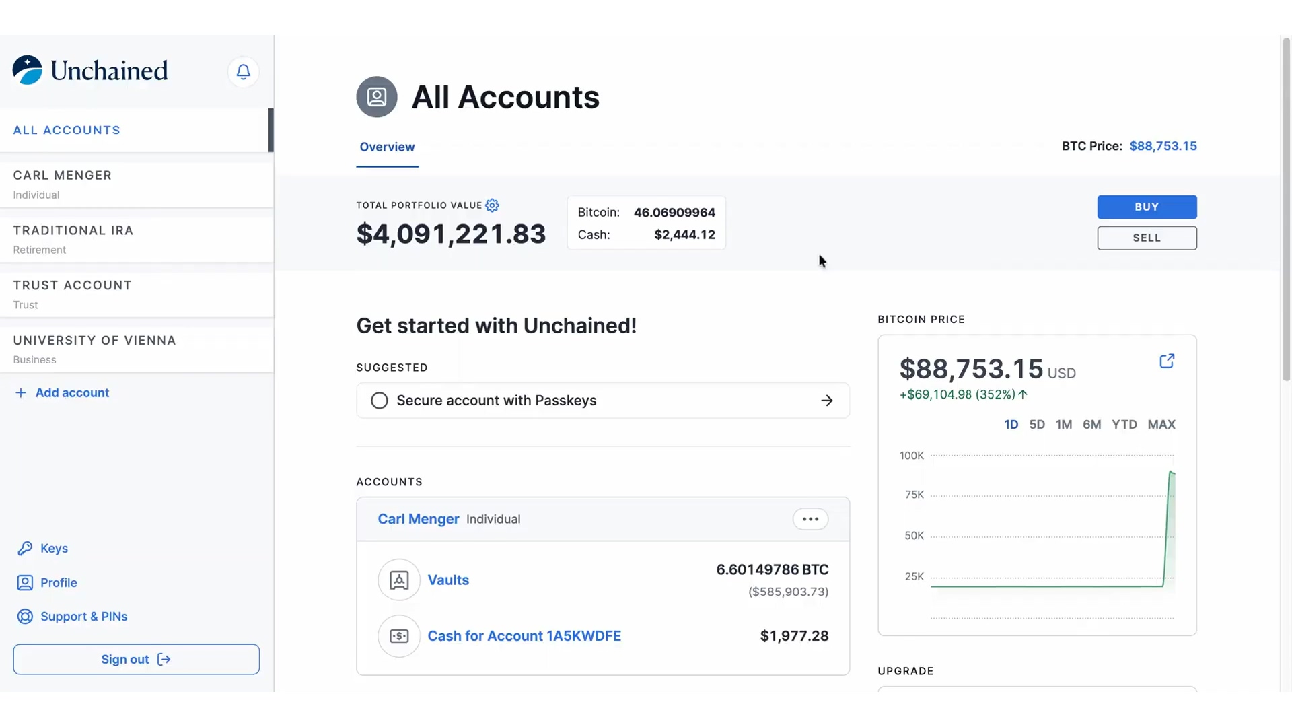1292x727 pixels.
Task: Expand the Passkeys suggestion with the arrow
Action: (827, 400)
